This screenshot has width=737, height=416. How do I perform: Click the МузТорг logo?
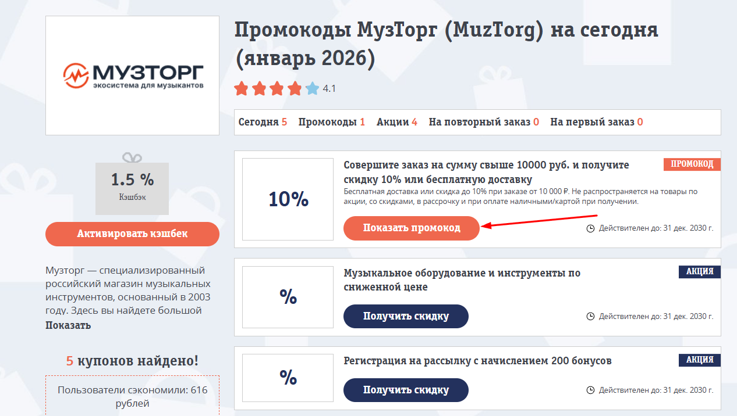(132, 75)
